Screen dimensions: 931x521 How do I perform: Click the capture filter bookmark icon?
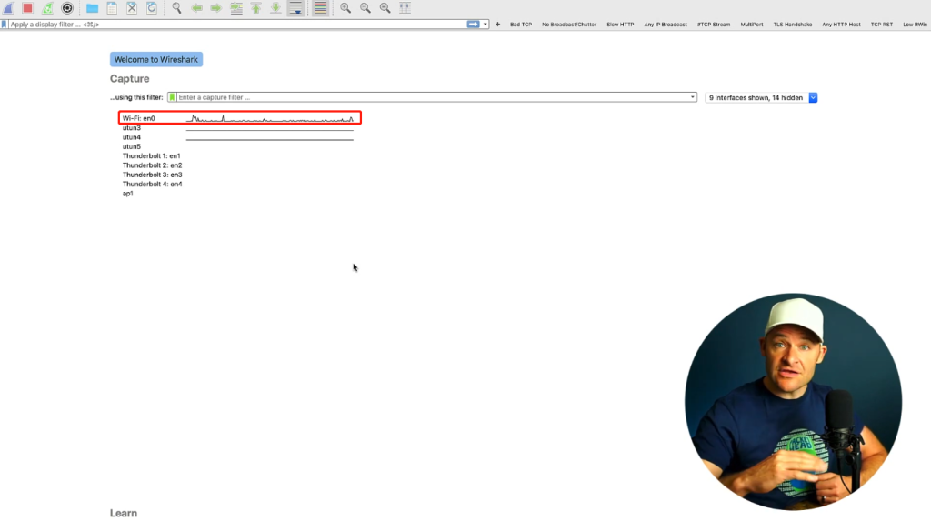pos(172,97)
